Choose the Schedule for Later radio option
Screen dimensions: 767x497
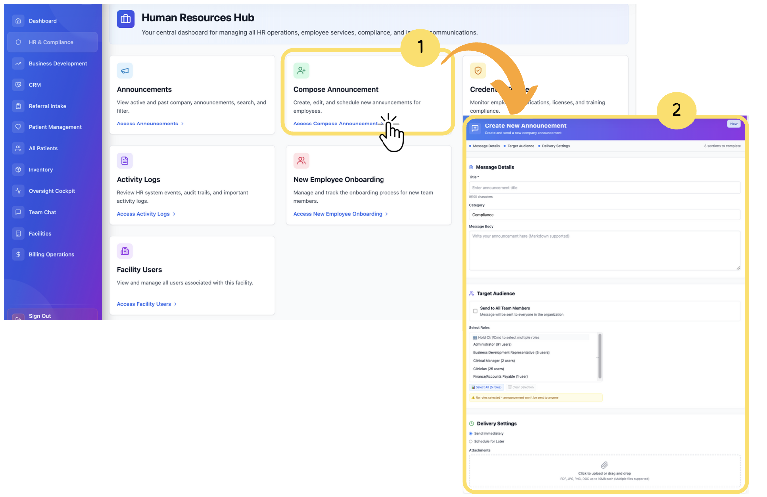click(x=471, y=442)
